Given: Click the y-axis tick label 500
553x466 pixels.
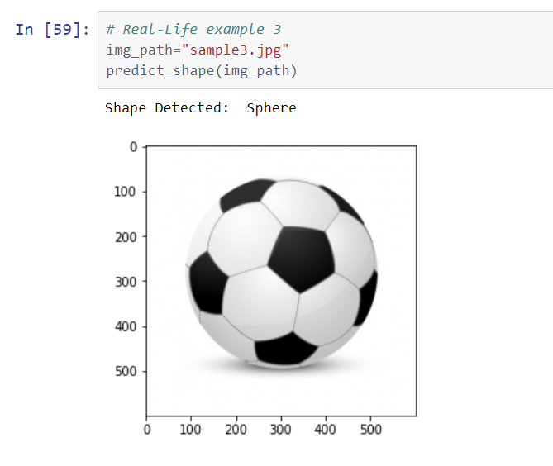Looking at the screenshot, I should pyautogui.click(x=126, y=371).
